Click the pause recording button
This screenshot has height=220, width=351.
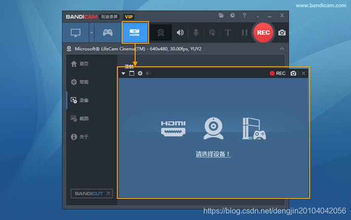click(x=244, y=33)
